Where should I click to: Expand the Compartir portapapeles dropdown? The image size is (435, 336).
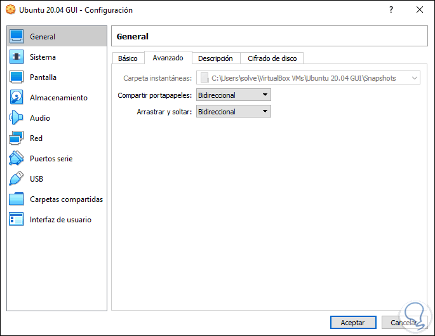pyautogui.click(x=233, y=95)
